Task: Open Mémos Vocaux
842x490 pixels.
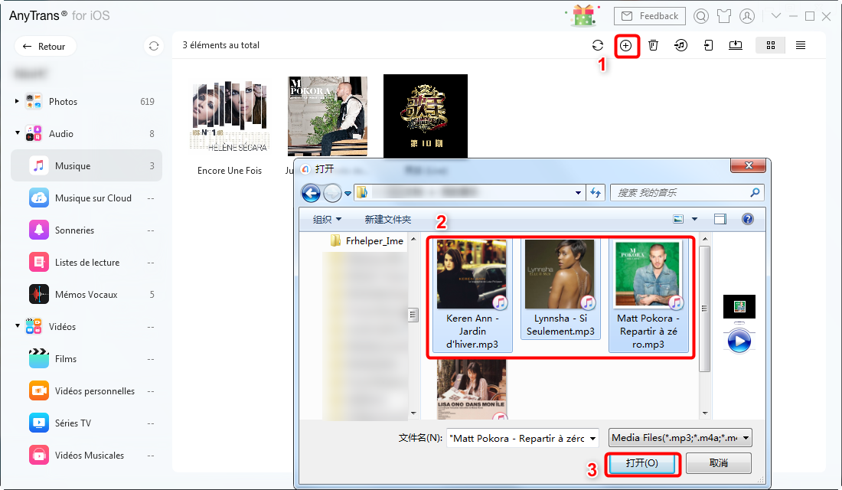Action: 86,295
